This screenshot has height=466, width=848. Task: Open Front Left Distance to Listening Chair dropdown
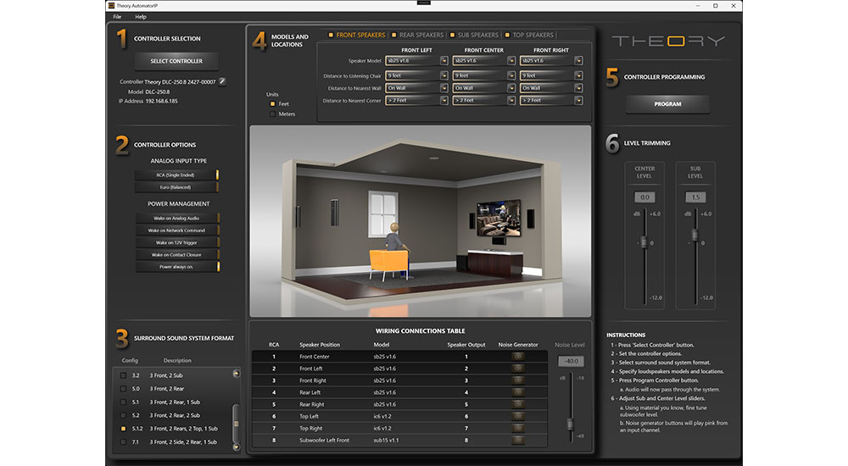416,75
